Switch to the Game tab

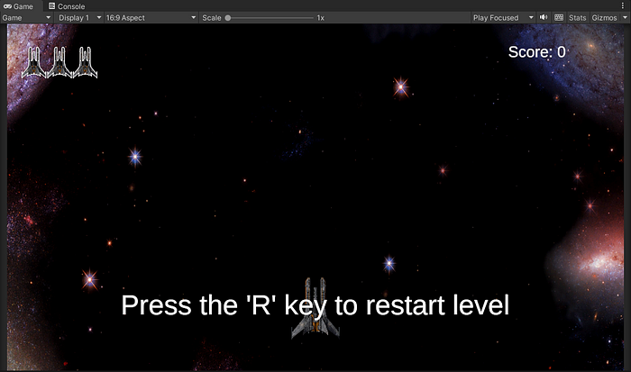19,6
